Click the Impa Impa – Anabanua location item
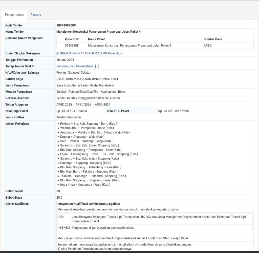This screenshot has width=259, height=253. pos(85,185)
